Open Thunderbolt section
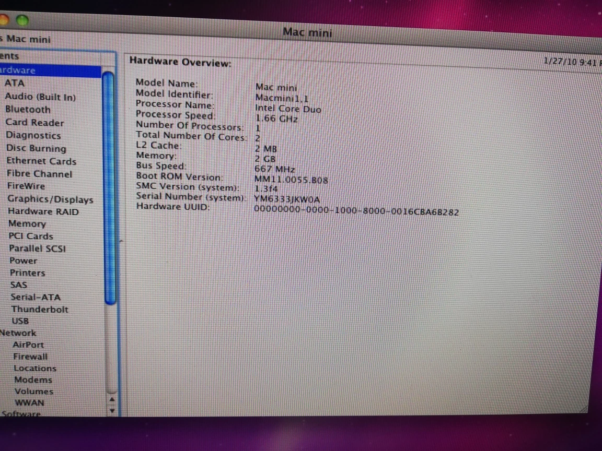The image size is (602, 451). [x=40, y=310]
